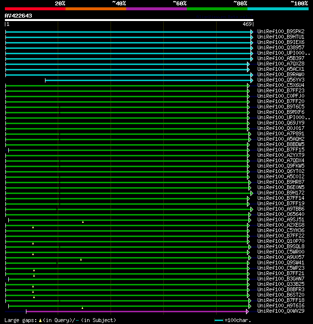The width and height of the screenshot is (313, 324).
Task: Click the cyan ~100% legend color segment
Action: pyautogui.click(x=278, y=9)
